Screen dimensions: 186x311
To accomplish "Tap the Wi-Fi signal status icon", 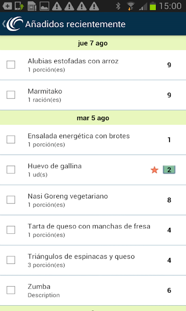I will click(x=130, y=6).
